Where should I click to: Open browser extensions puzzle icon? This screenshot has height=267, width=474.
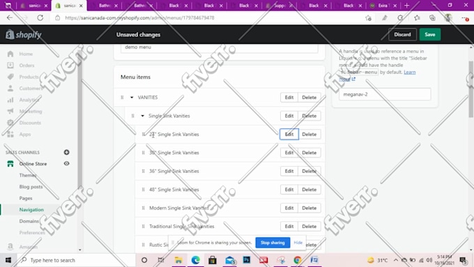[401, 18]
